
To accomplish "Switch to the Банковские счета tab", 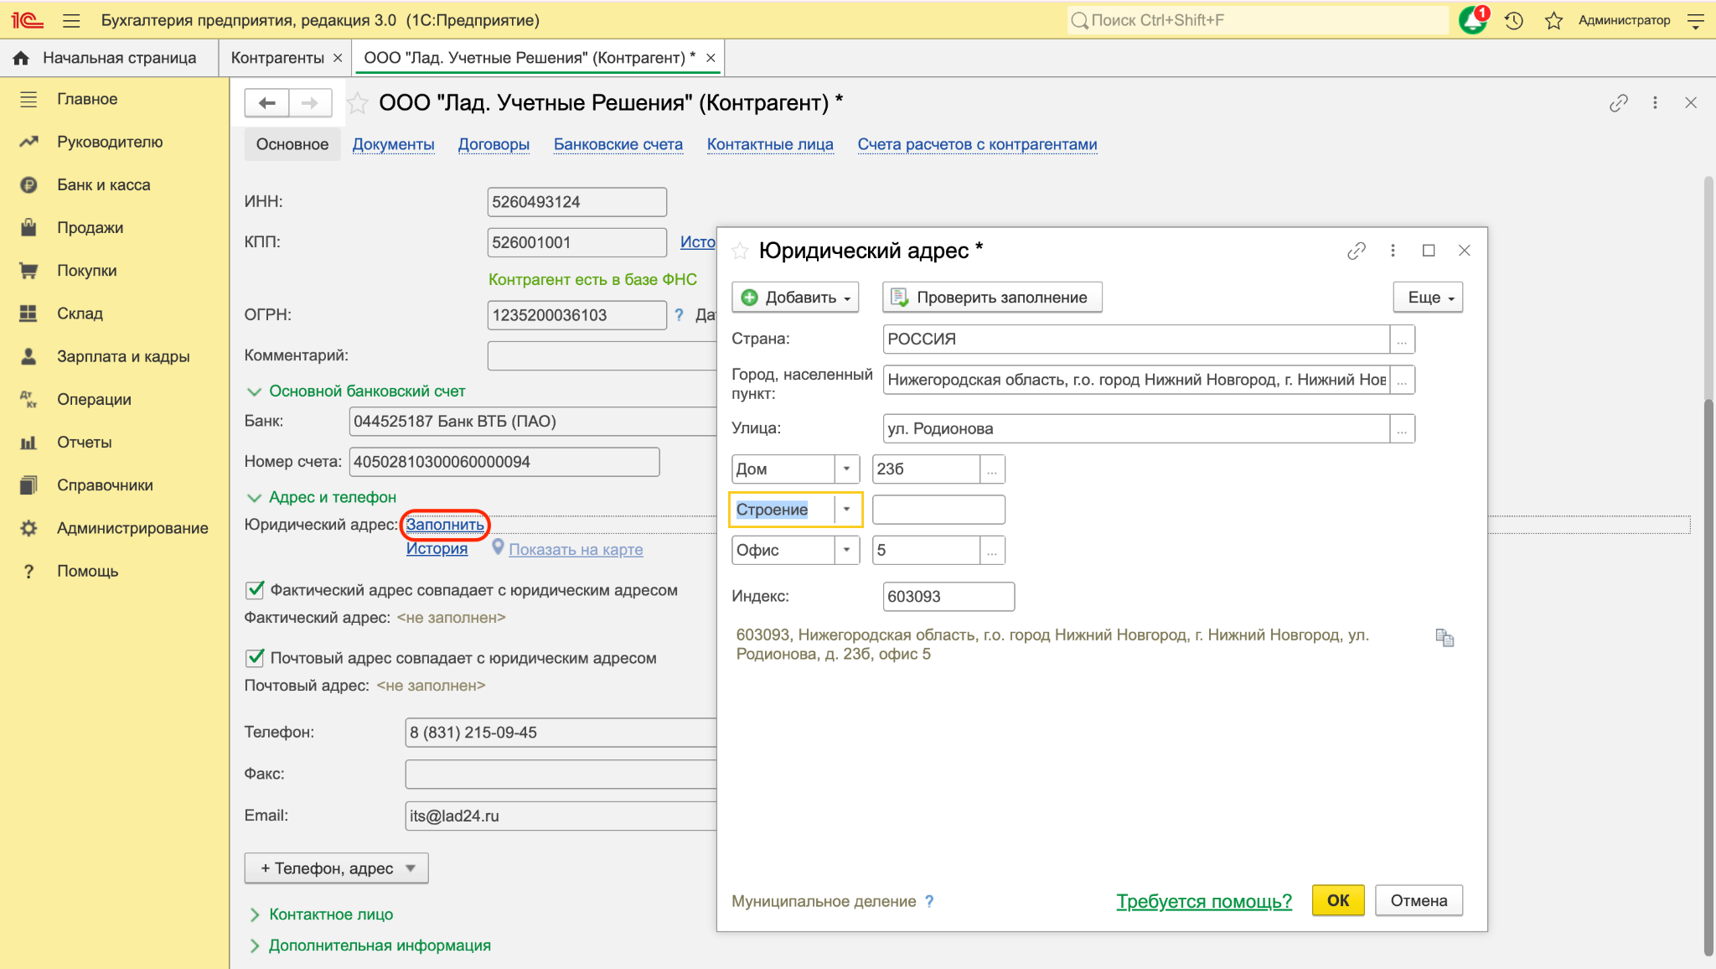I will (618, 144).
